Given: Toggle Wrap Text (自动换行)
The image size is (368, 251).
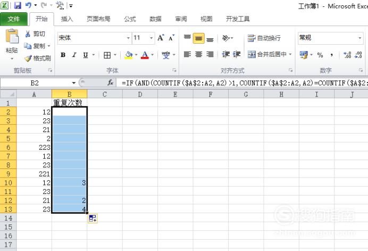Looking at the screenshot, I should (264, 38).
